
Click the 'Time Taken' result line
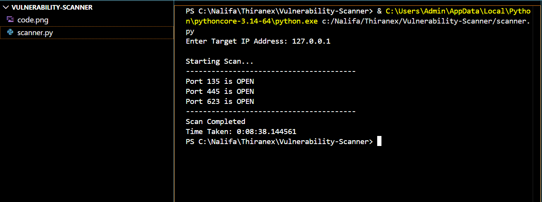click(x=241, y=132)
